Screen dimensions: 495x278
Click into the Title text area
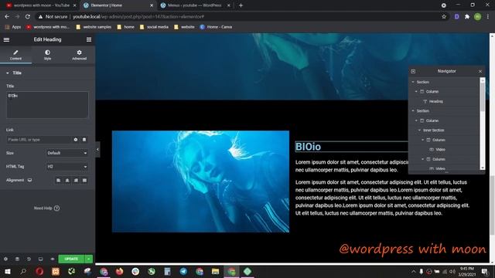[x=47, y=105]
